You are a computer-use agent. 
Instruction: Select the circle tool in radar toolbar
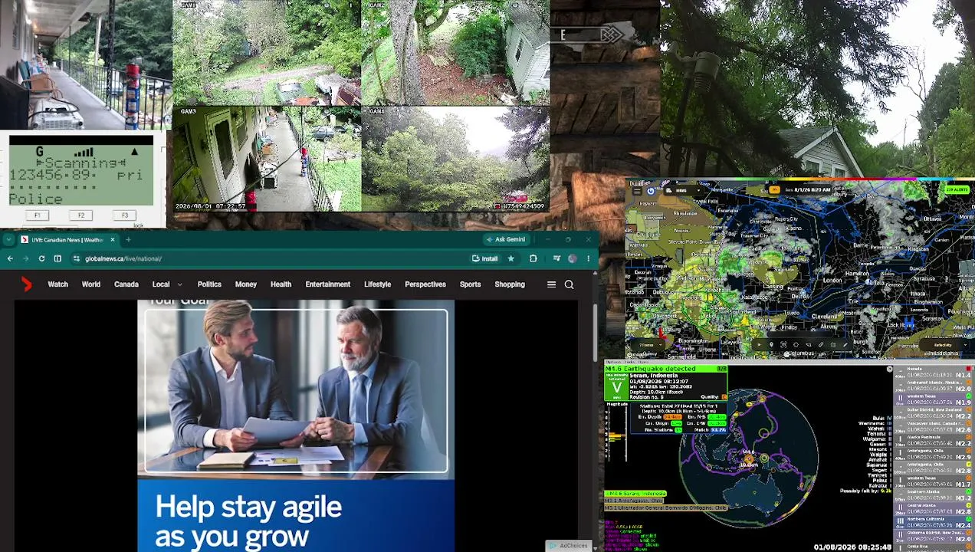796,345
